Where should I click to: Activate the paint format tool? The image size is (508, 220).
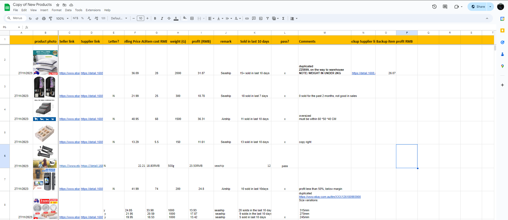[51, 19]
